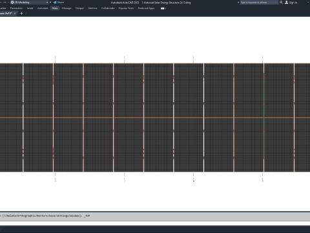Open the Output ribbon tab
310x233 pixels.
(79, 8)
